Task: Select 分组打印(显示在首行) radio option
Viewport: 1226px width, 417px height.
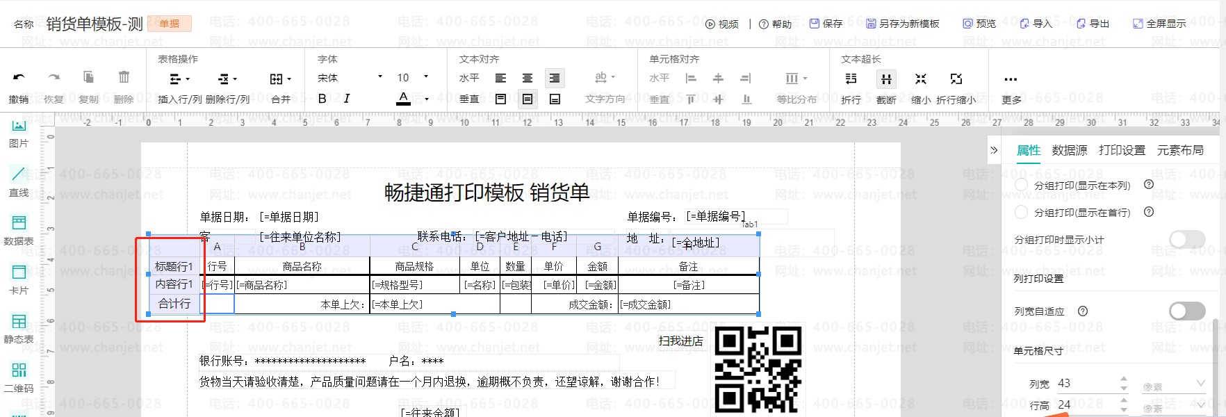Action: pos(1021,212)
